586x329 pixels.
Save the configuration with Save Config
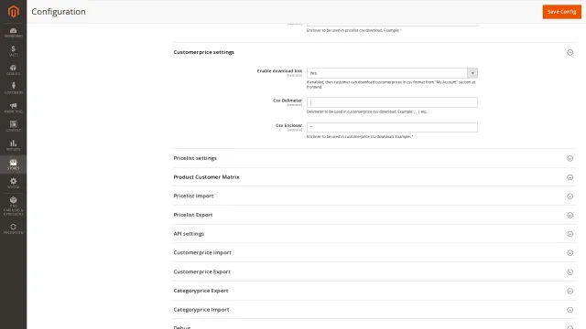click(x=561, y=12)
